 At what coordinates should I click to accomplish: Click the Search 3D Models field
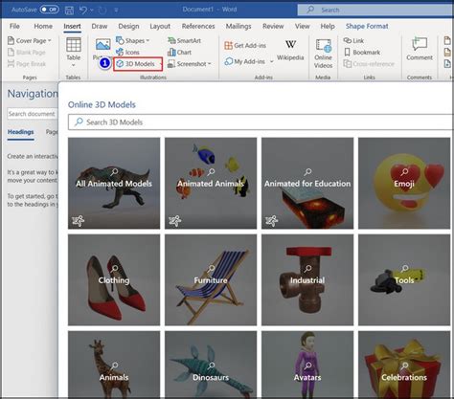(261, 122)
